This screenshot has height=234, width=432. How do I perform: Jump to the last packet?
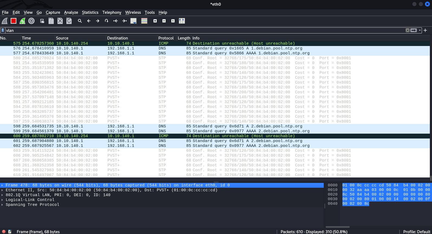125,21
